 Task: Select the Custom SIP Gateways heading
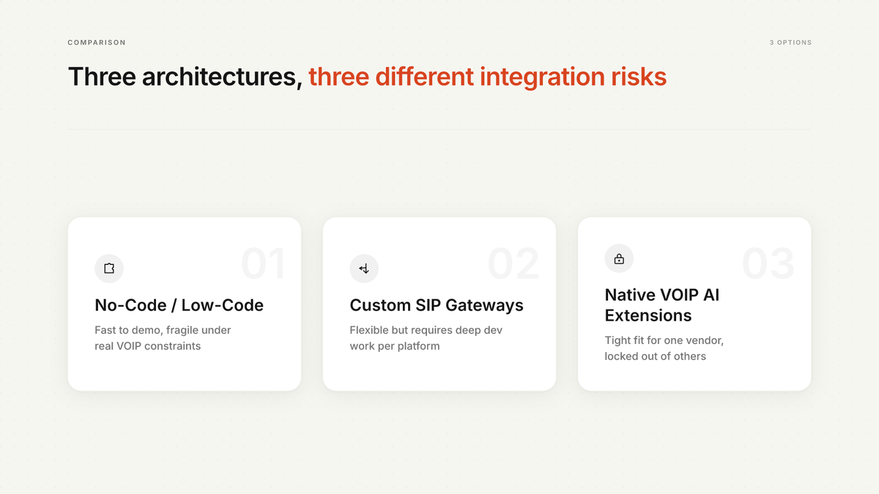coord(437,305)
